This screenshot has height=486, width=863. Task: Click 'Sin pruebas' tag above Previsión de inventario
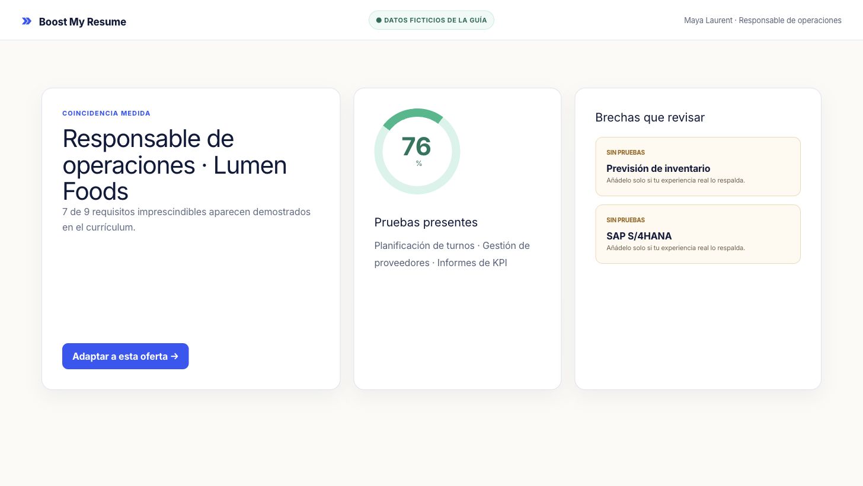[626, 152]
